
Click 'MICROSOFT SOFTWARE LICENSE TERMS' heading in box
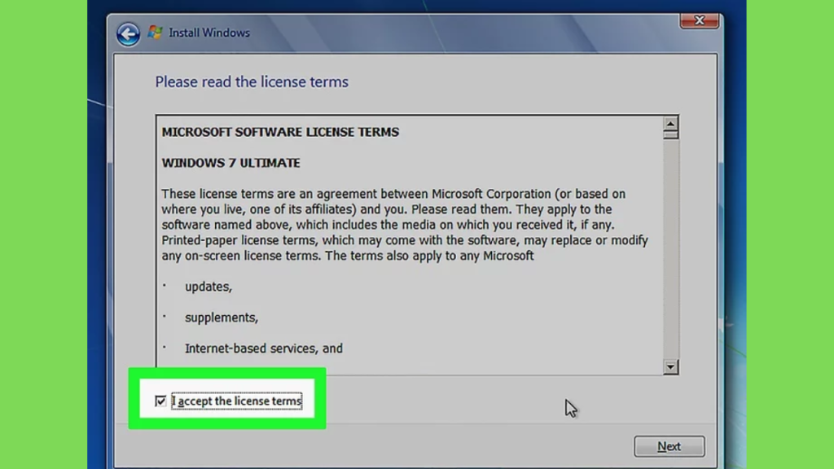[x=280, y=132]
